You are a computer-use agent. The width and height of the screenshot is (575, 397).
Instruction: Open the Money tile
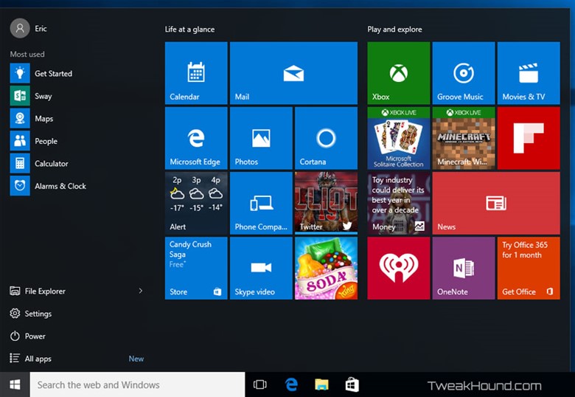click(399, 203)
